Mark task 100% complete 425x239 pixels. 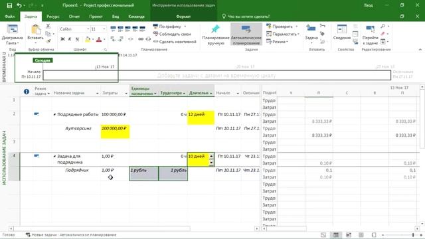(142, 29)
